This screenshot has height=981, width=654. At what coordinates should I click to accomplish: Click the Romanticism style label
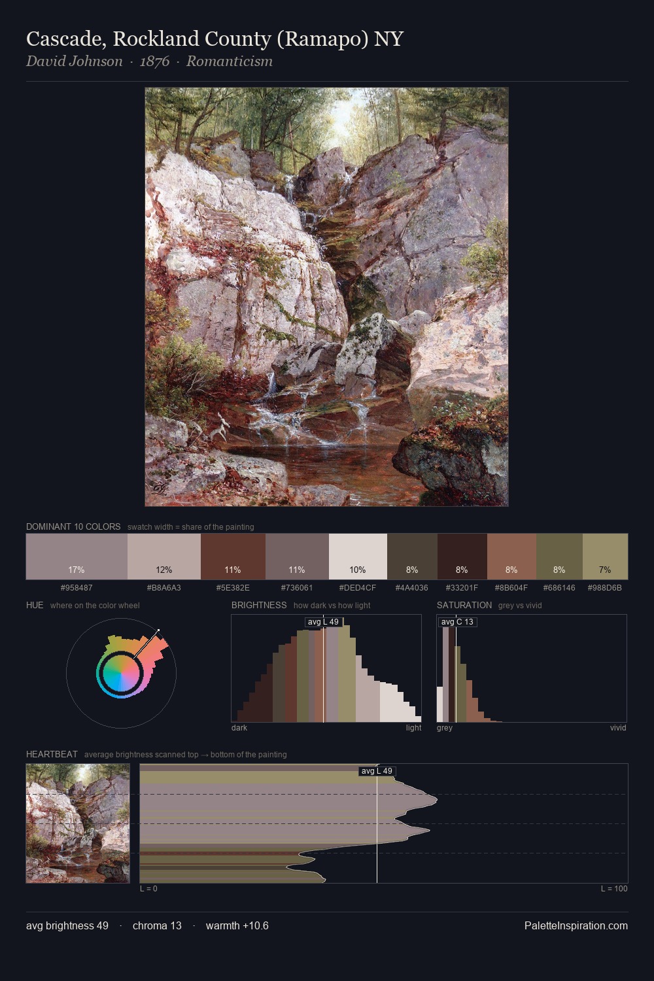point(230,61)
